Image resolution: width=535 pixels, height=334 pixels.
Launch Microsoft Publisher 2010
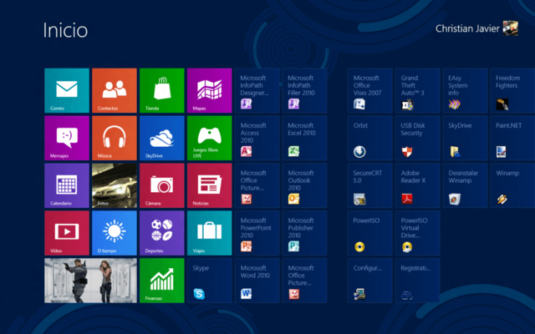(x=304, y=233)
